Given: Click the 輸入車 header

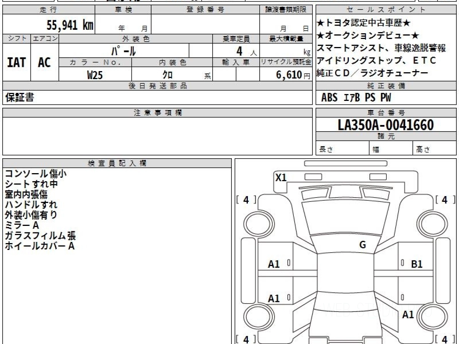Looking at the screenshot, I should (236, 62).
